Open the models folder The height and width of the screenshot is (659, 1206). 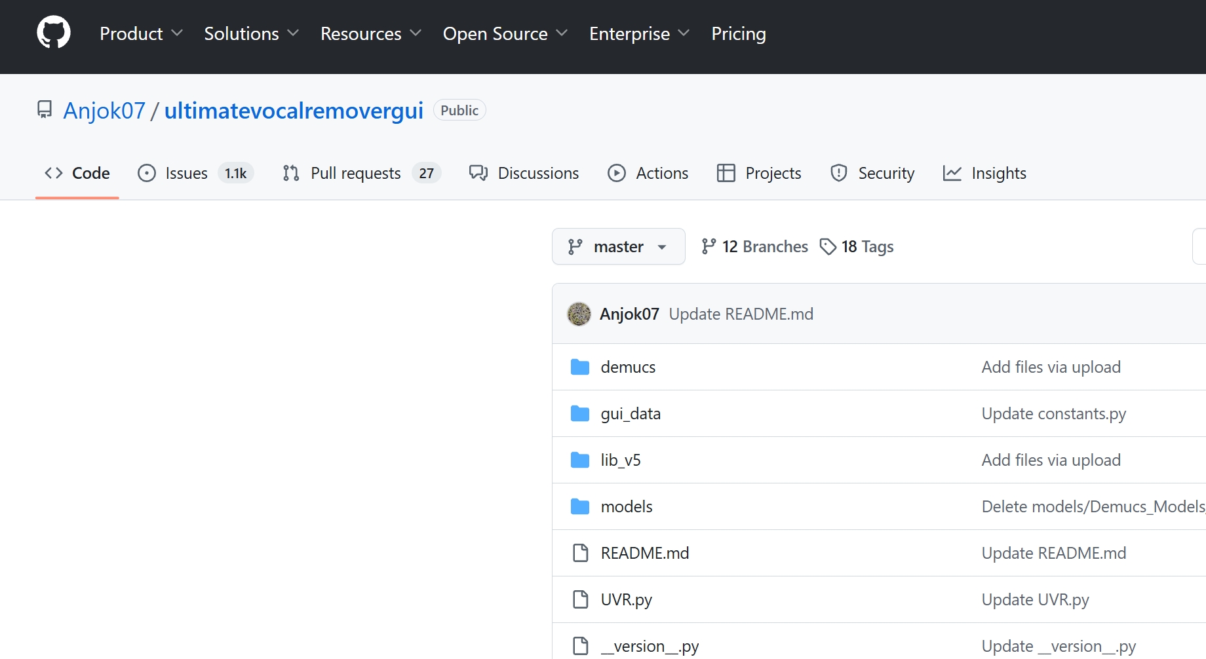tap(627, 507)
